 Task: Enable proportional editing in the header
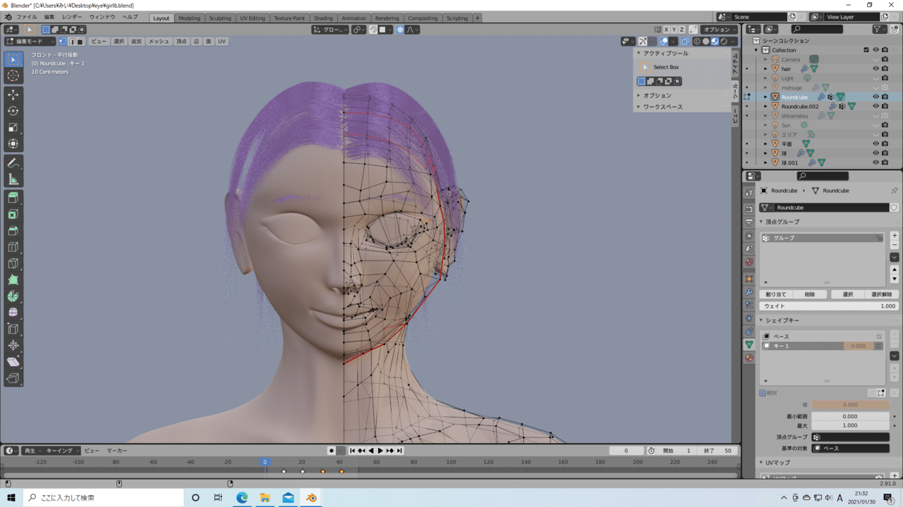pyautogui.click(x=399, y=30)
